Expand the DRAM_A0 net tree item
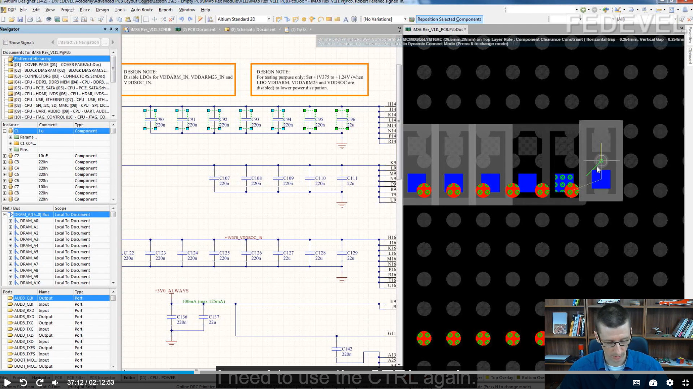693x389 pixels. click(10, 221)
